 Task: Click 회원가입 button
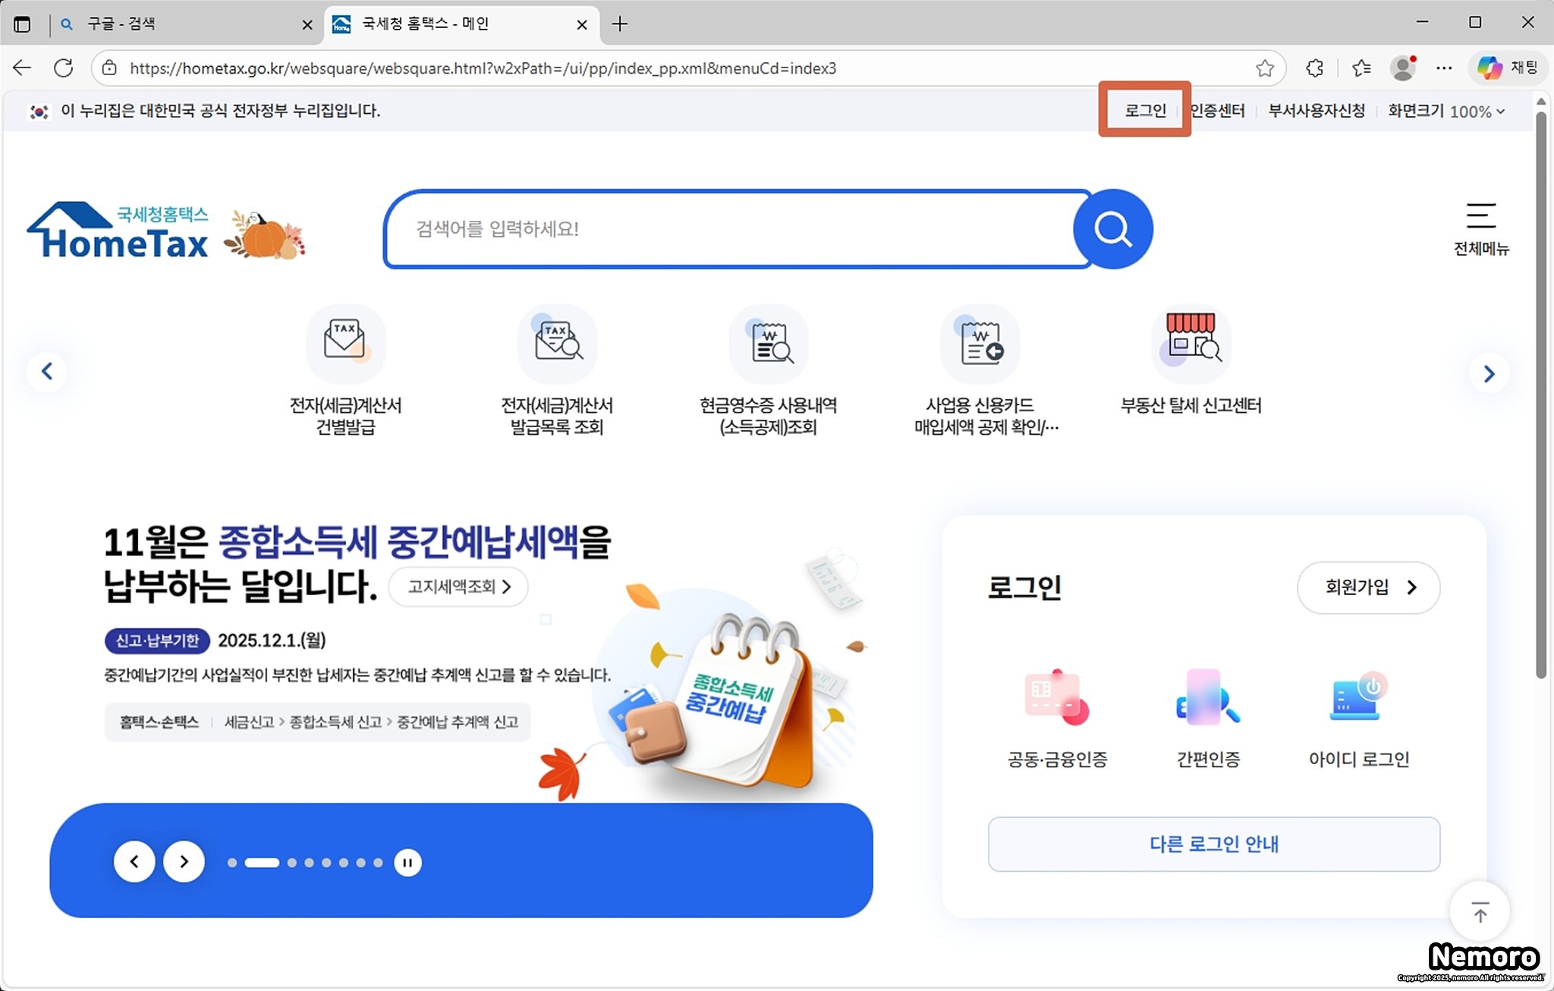1368,587
